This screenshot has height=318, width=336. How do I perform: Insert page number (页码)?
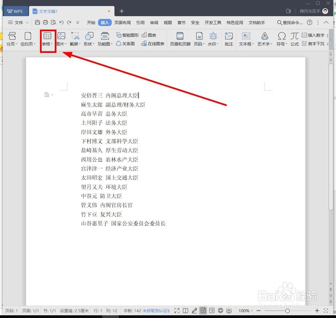(199, 39)
